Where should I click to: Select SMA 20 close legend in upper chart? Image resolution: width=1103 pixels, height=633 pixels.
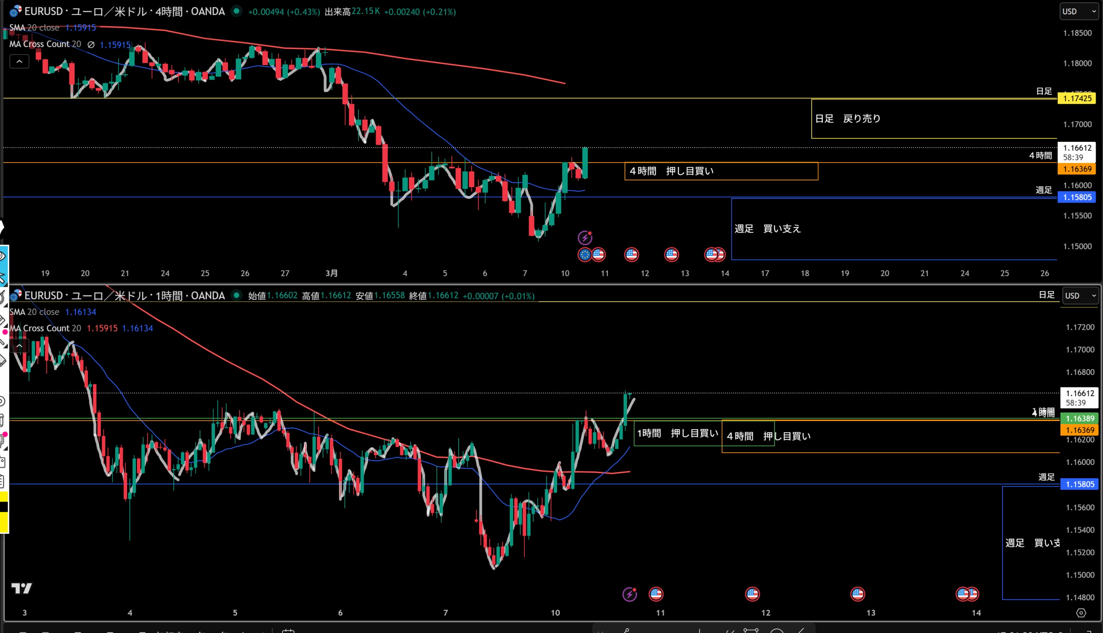point(35,28)
